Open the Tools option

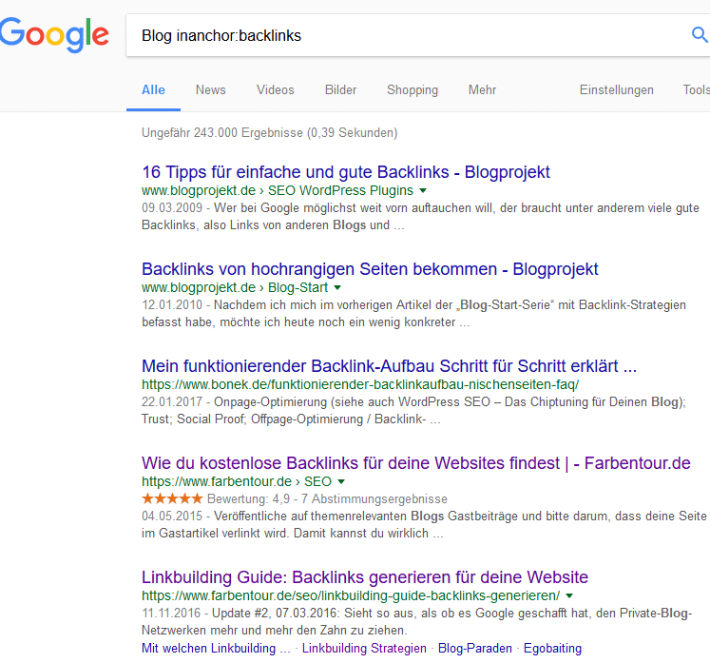pyautogui.click(x=697, y=89)
